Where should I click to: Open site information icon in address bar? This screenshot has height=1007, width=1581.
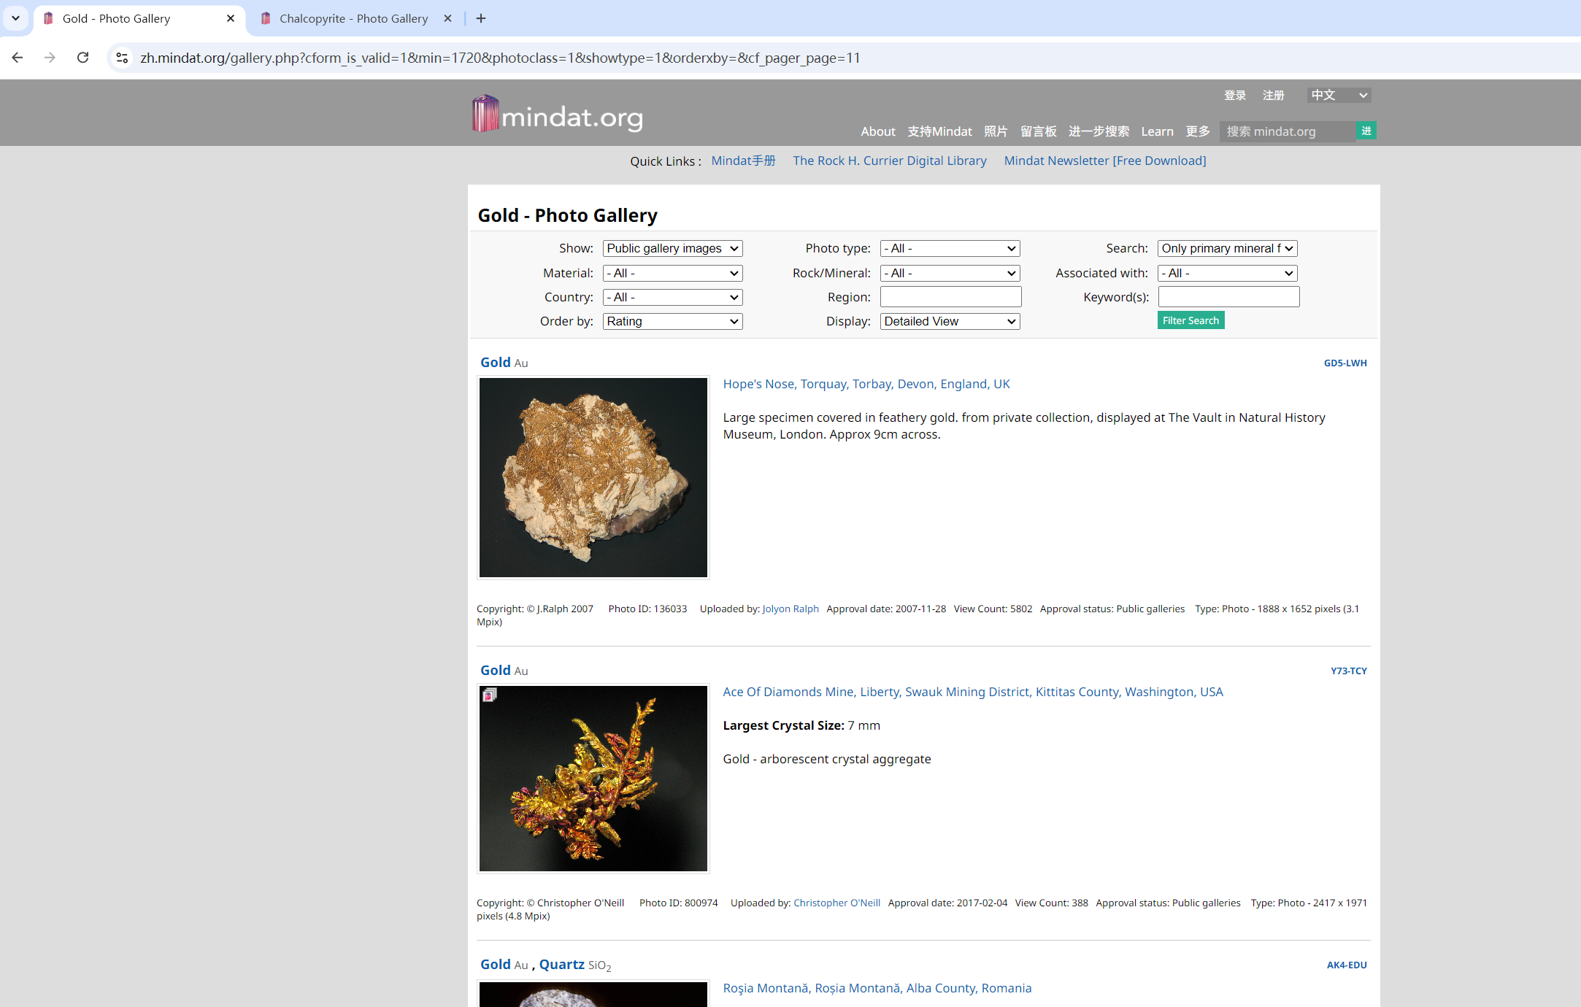tap(123, 58)
